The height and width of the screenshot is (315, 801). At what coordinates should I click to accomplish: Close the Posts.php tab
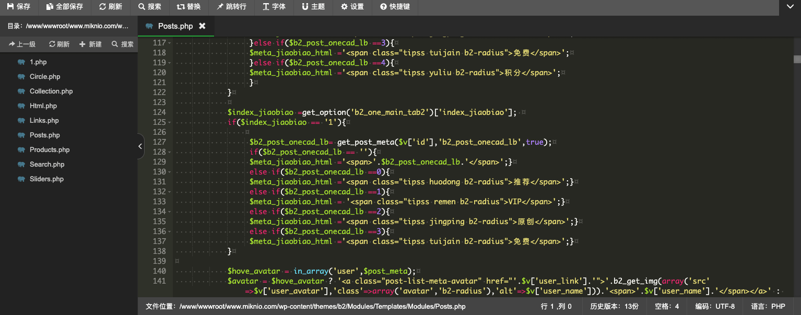202,26
